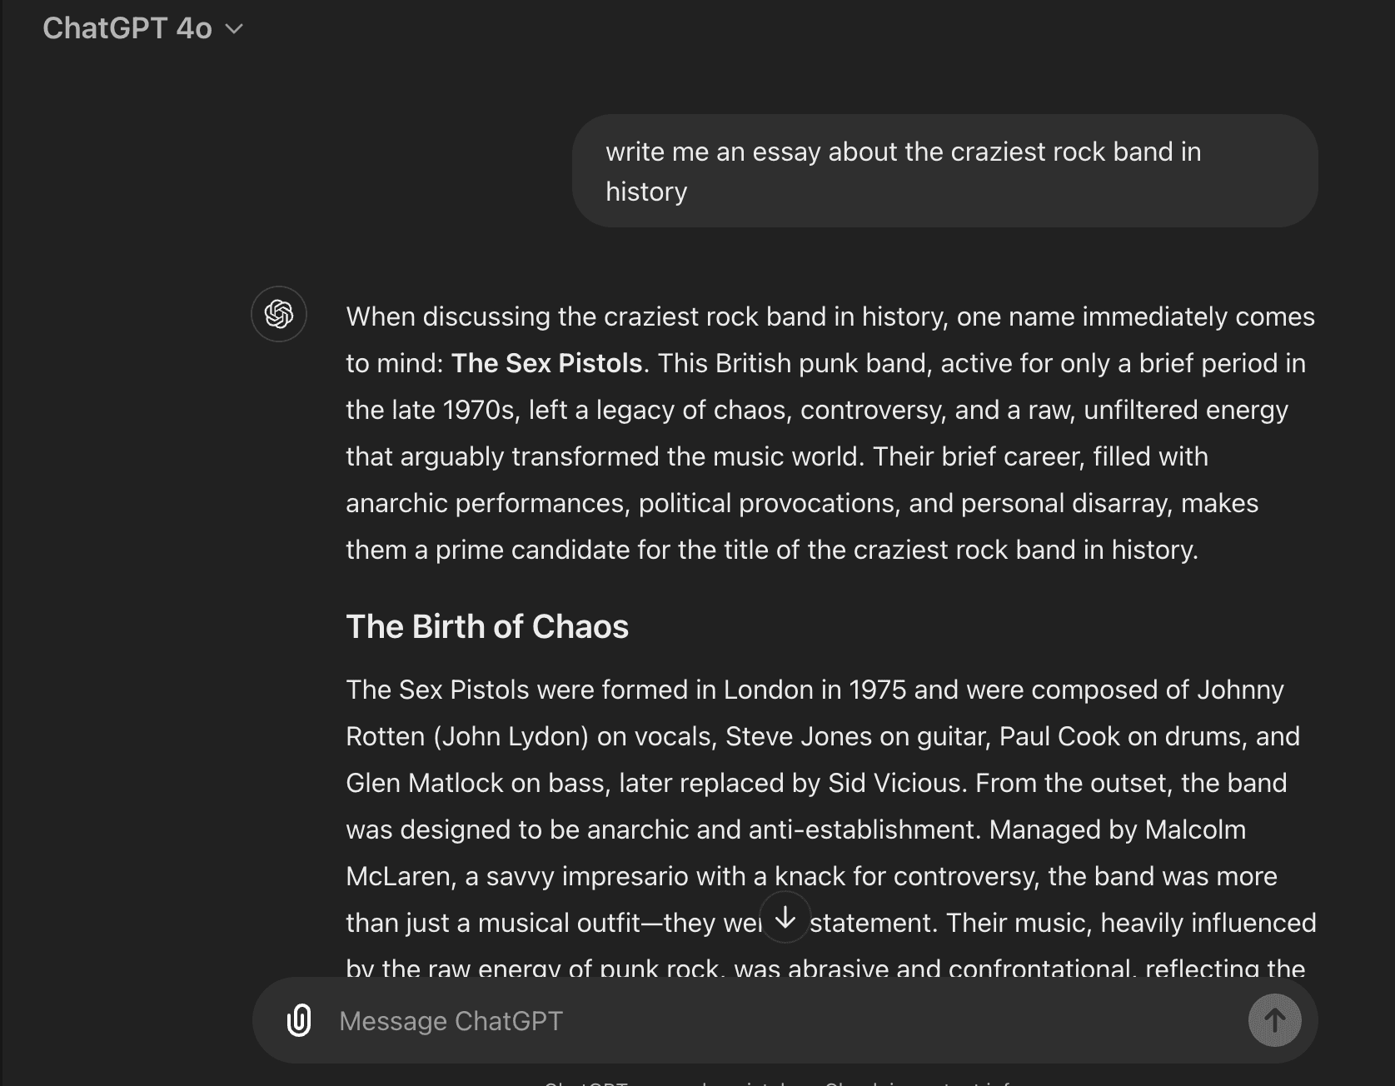This screenshot has height=1086, width=1395.
Task: Click the disclaimer text below message box
Action: 783,1082
